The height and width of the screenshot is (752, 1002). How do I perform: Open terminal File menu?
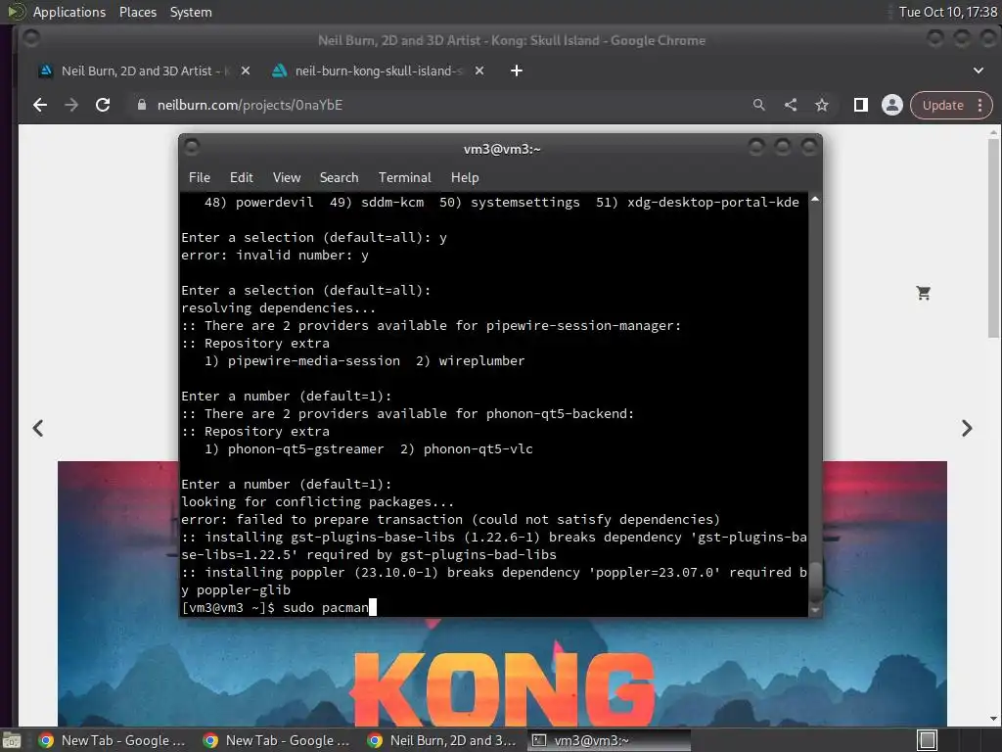[x=200, y=178]
